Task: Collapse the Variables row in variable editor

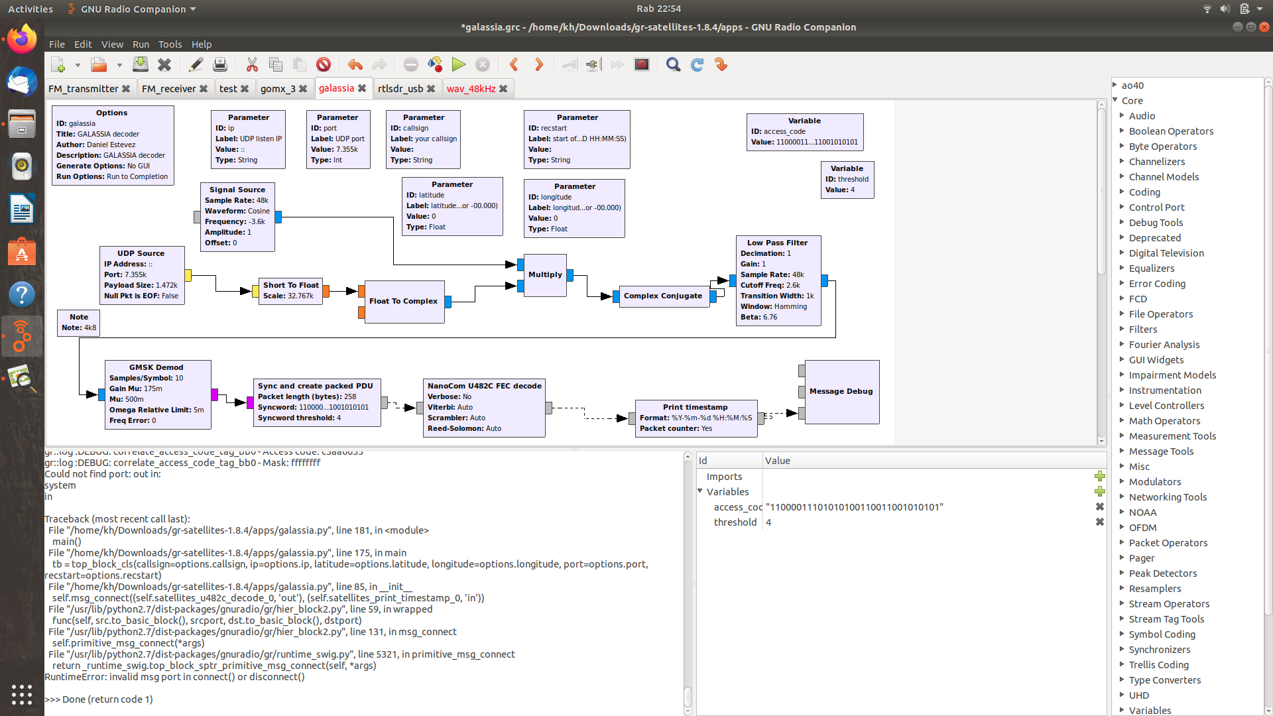Action: click(700, 491)
